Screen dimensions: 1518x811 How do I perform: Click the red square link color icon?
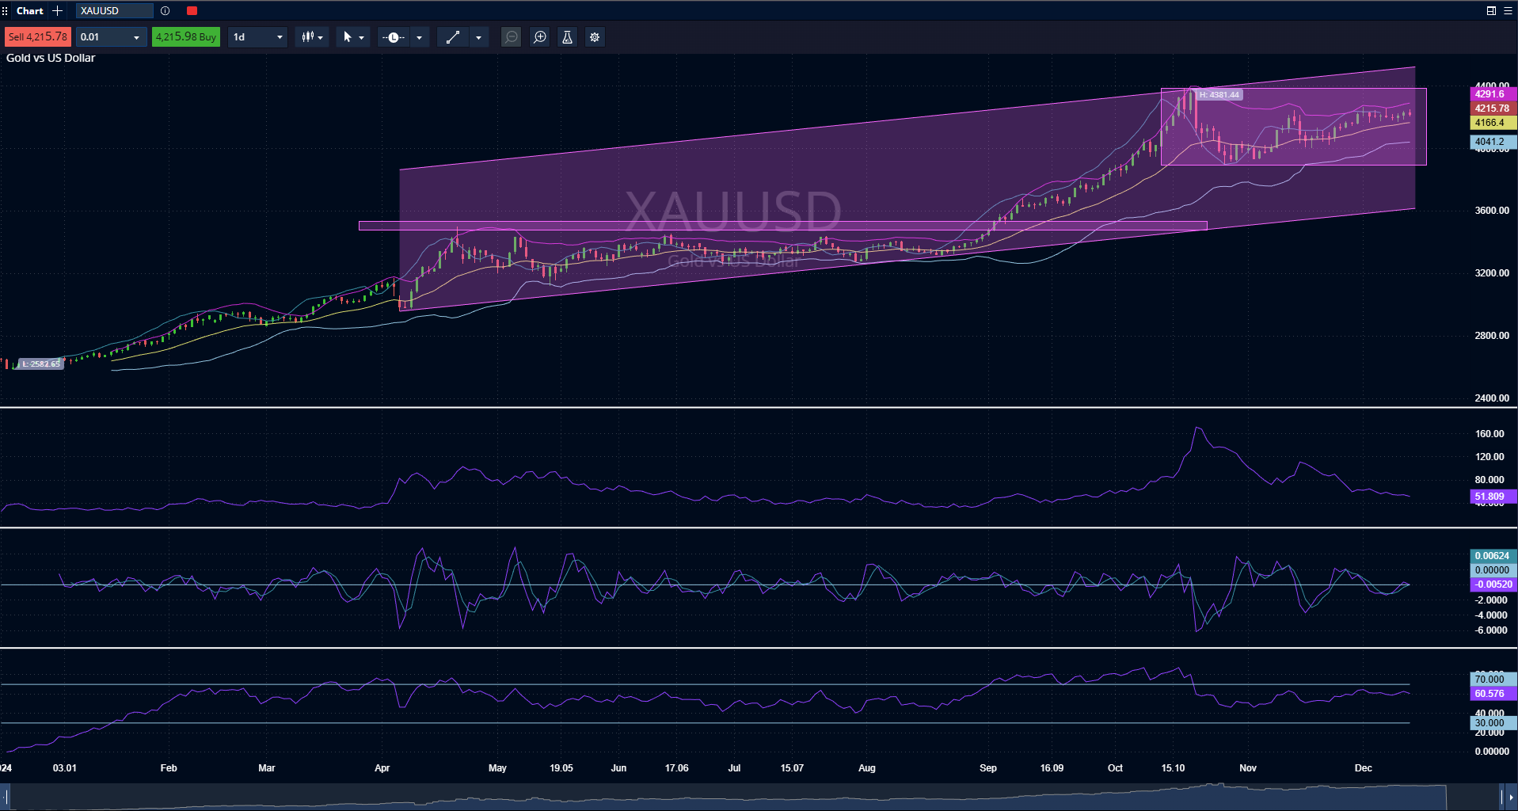click(192, 11)
